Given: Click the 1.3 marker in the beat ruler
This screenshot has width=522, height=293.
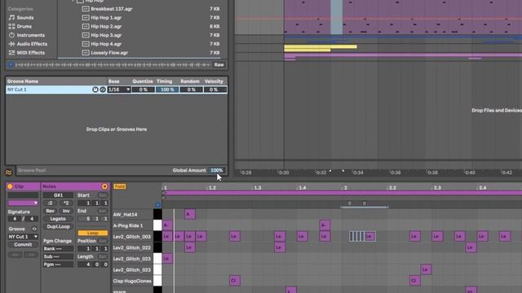Looking at the screenshot, I should pos(258,188).
